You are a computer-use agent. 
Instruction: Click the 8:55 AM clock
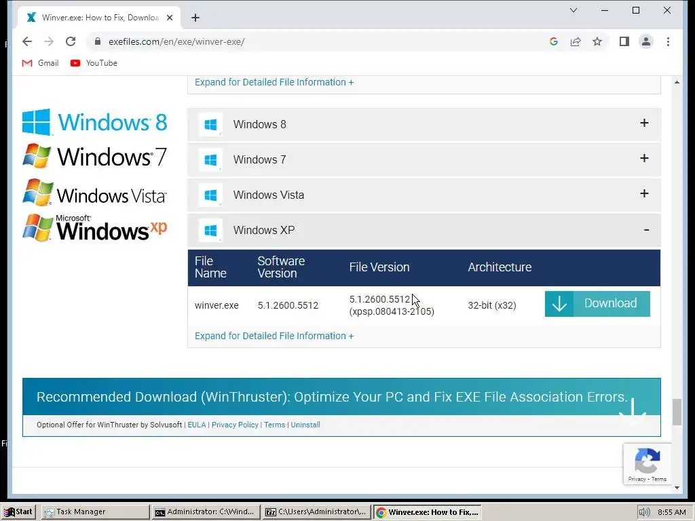point(671,512)
